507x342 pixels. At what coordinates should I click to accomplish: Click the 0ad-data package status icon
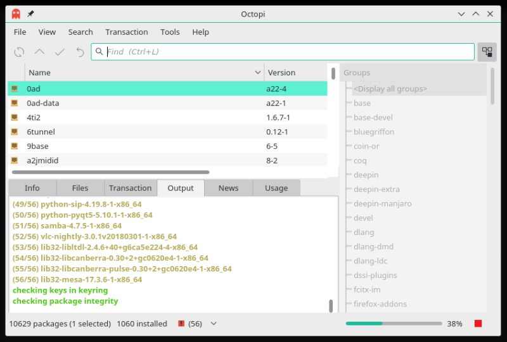pos(15,103)
